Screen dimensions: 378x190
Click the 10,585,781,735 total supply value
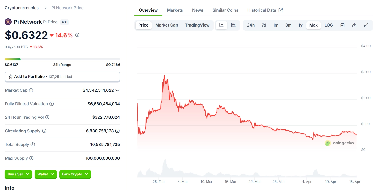click(105, 144)
